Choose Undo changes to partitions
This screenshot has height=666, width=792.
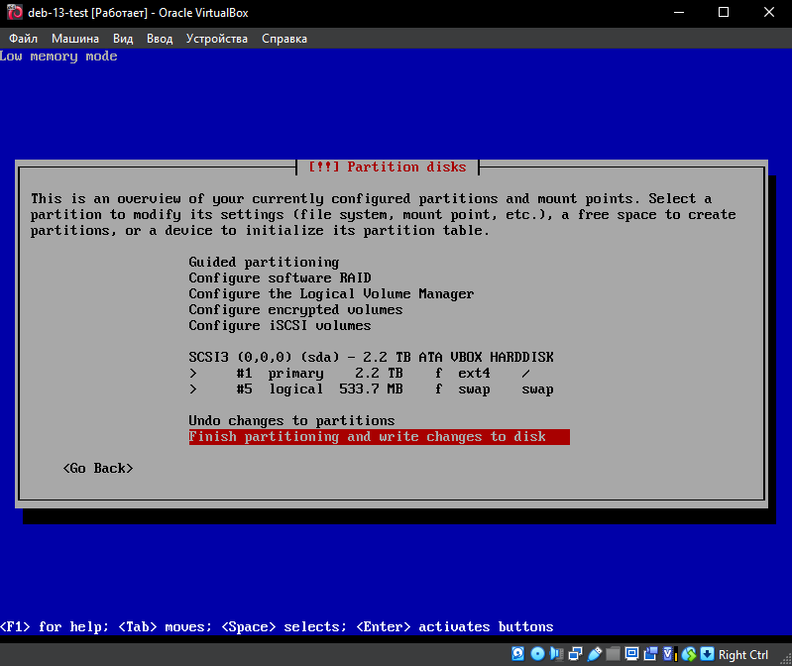[291, 421]
